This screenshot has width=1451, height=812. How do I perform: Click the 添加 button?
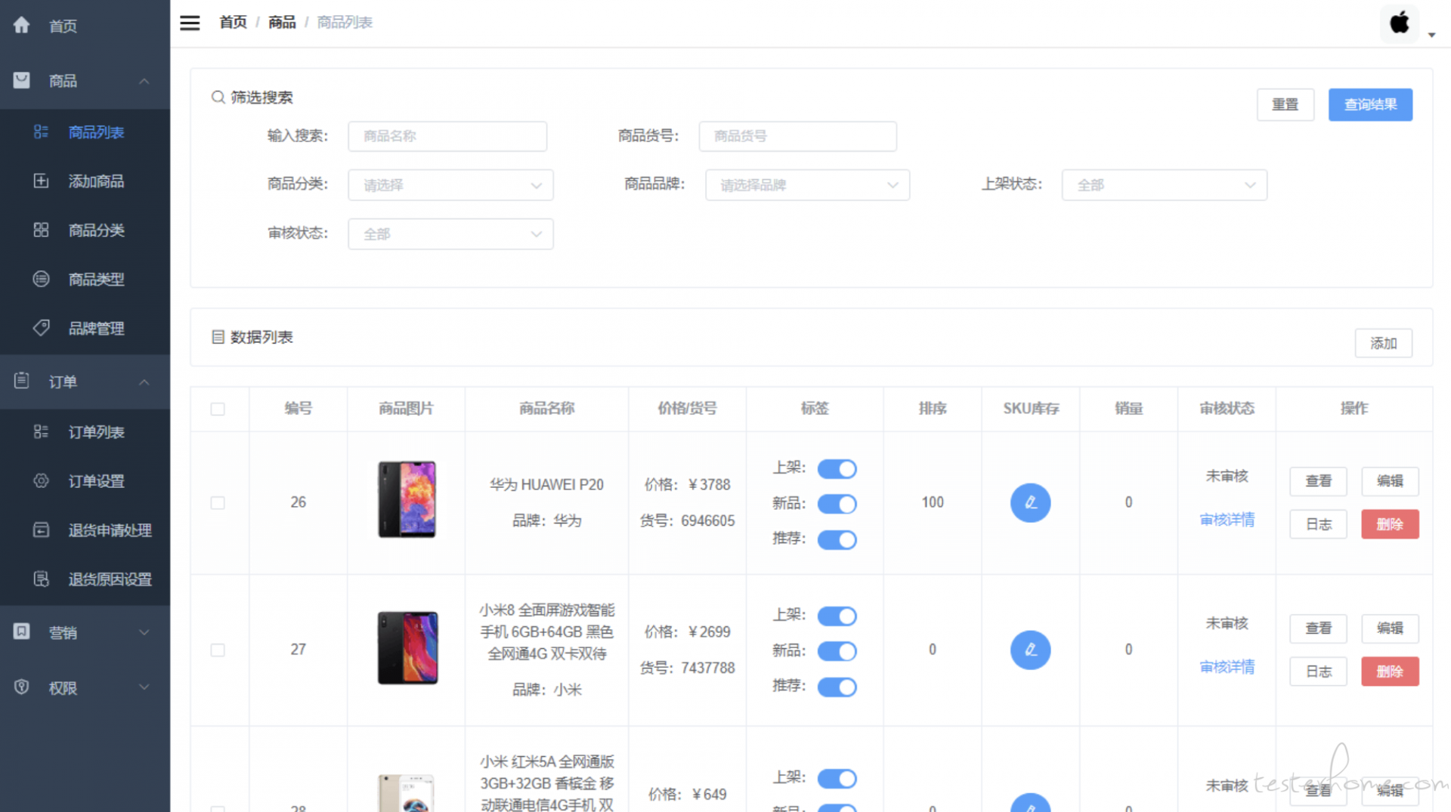(x=1383, y=343)
